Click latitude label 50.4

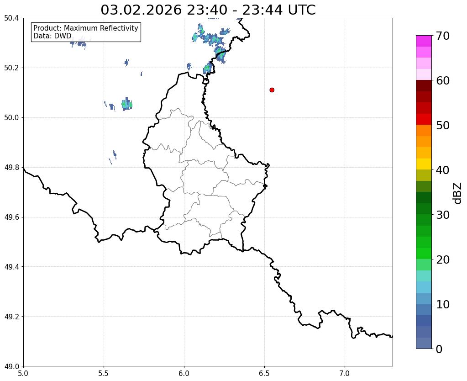pos(11,18)
